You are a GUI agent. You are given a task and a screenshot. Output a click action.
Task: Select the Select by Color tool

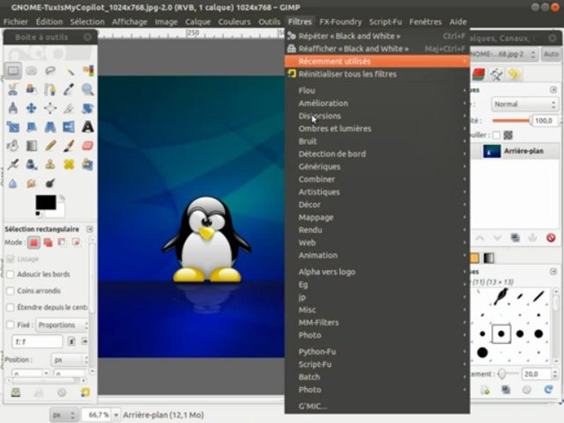tap(88, 70)
